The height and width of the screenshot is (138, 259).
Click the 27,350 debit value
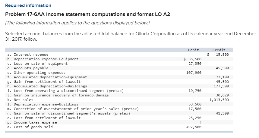coord(195,64)
